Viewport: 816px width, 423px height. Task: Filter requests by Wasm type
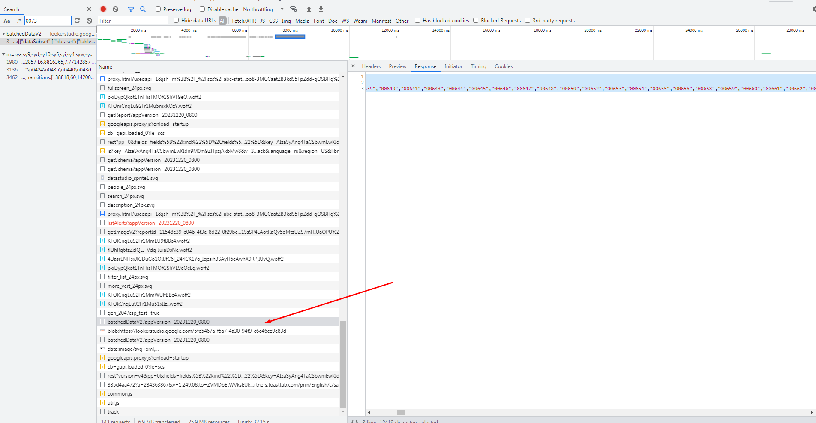pos(360,21)
